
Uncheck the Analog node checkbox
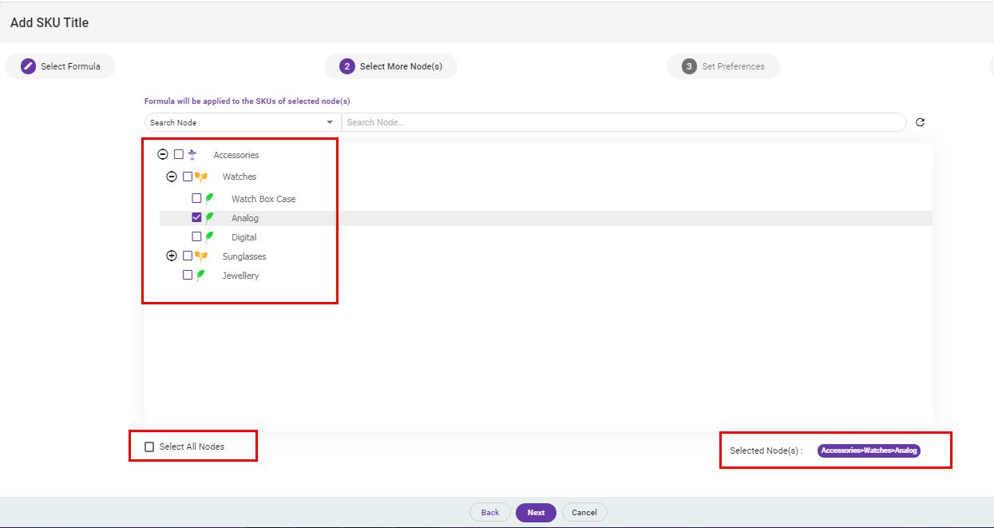point(196,217)
